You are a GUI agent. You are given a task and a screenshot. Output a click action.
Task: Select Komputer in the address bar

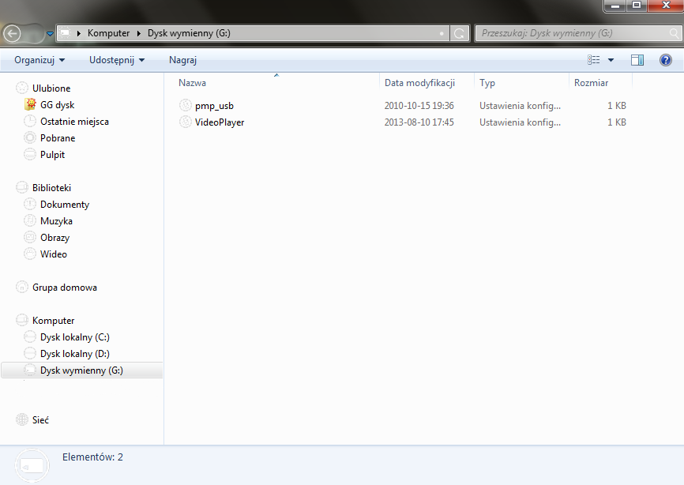(x=109, y=33)
